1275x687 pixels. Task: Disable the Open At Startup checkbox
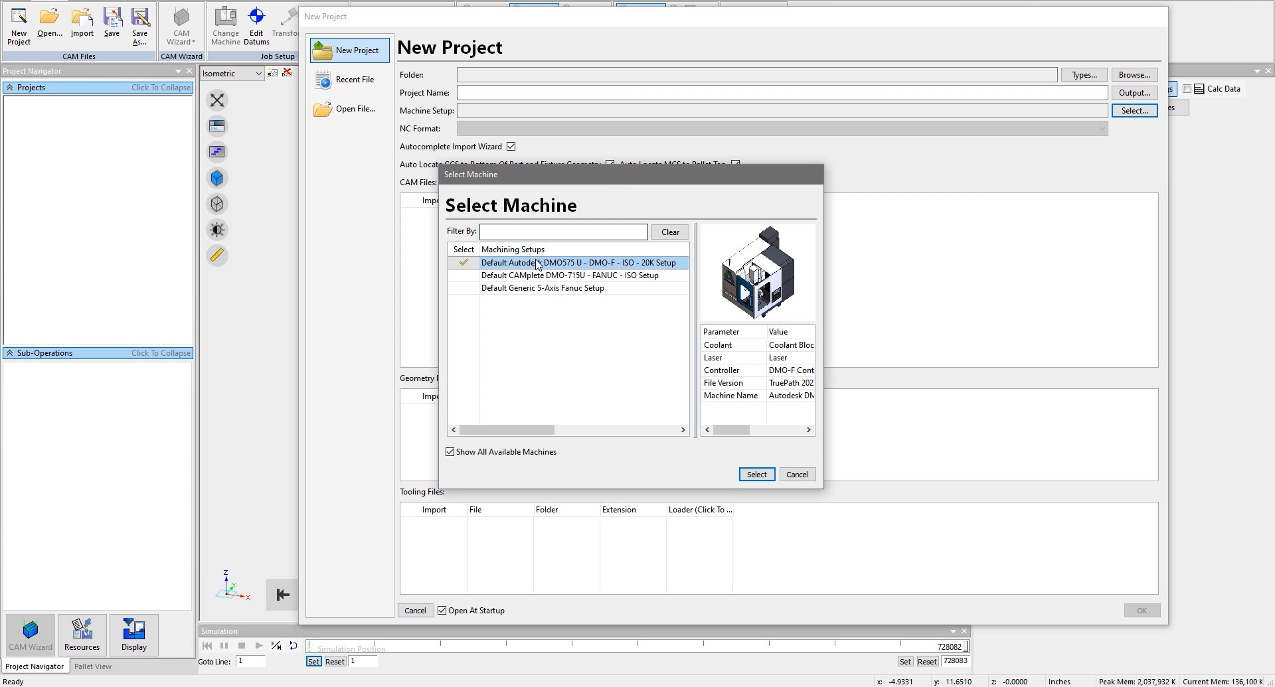442,611
